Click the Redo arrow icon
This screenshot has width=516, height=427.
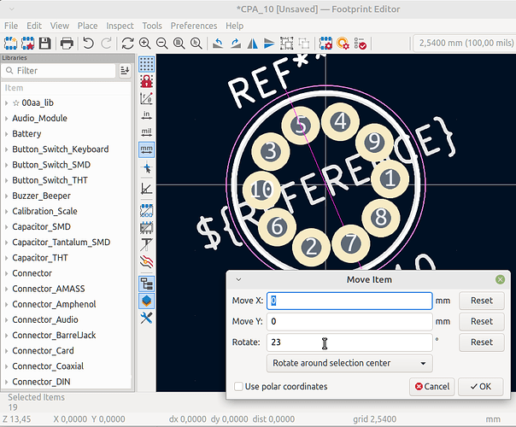pyautogui.click(x=106, y=43)
